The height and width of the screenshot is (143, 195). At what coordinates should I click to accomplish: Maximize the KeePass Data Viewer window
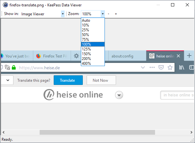[173, 5]
